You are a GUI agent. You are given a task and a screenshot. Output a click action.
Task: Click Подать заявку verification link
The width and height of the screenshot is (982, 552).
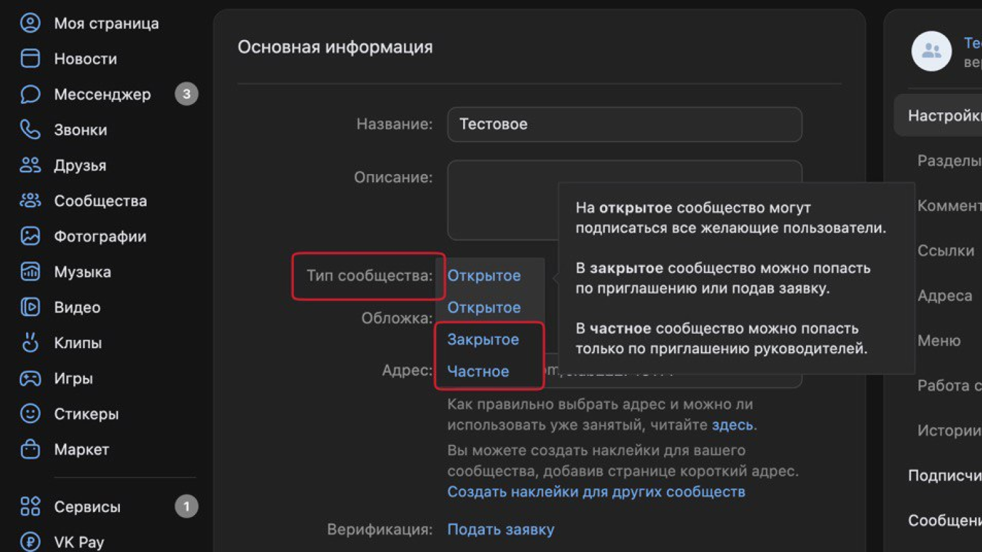pos(501,530)
